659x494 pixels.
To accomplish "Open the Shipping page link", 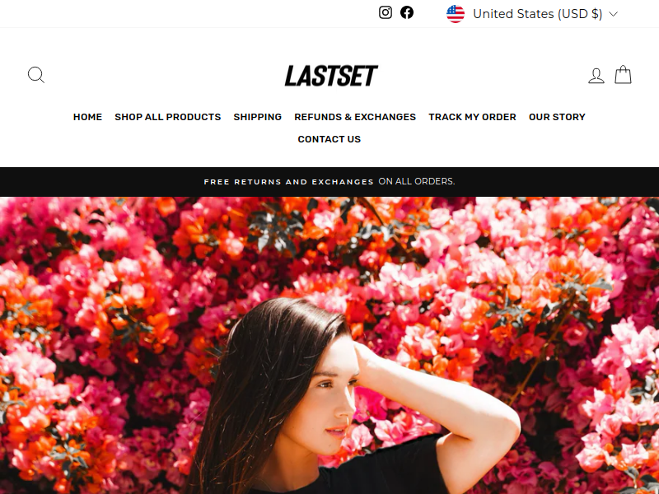I will 258,117.
